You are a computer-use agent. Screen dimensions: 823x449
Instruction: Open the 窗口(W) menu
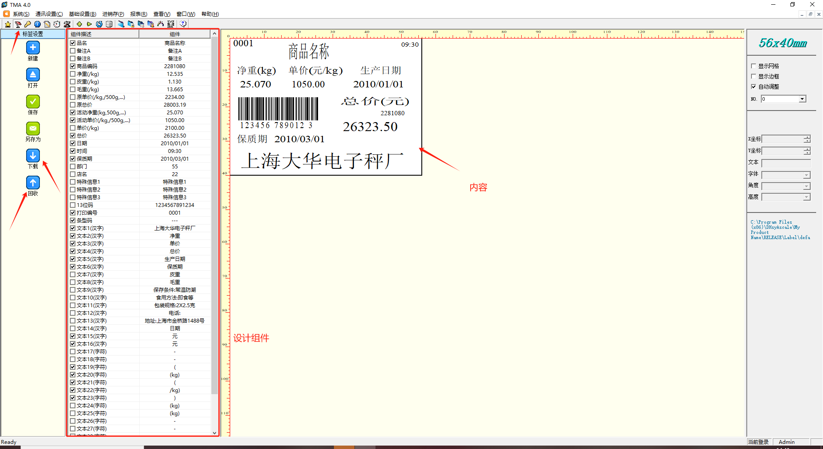(x=186, y=14)
